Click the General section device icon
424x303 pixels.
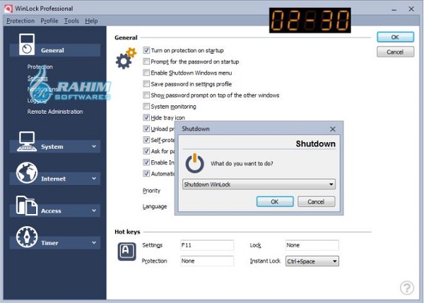coord(27,44)
